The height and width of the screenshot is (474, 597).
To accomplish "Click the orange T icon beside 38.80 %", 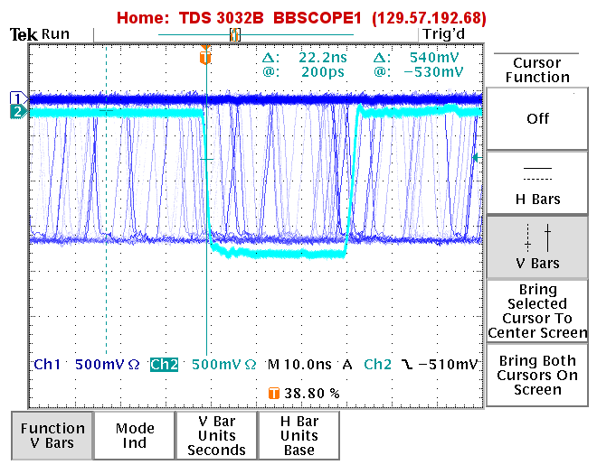I will pyautogui.click(x=274, y=394).
